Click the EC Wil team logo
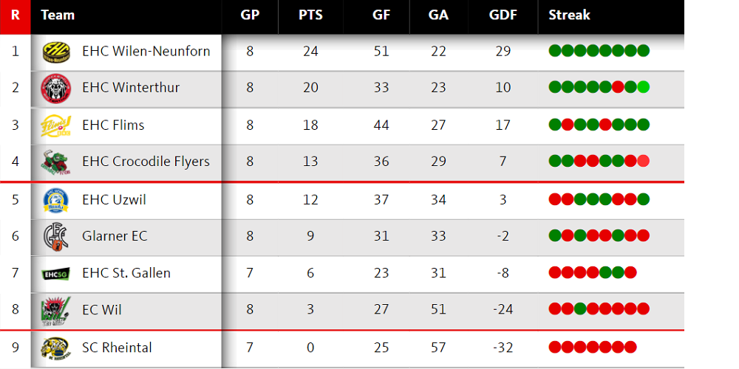Image resolution: width=739 pixels, height=369 pixels. (x=55, y=311)
